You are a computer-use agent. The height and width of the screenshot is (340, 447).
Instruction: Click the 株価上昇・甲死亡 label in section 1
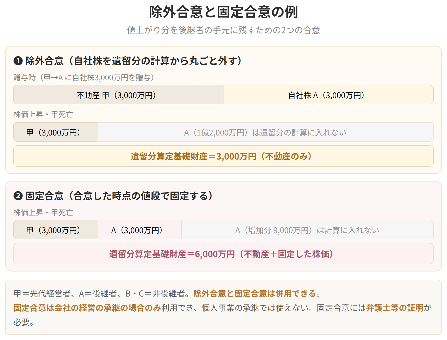click(x=43, y=114)
